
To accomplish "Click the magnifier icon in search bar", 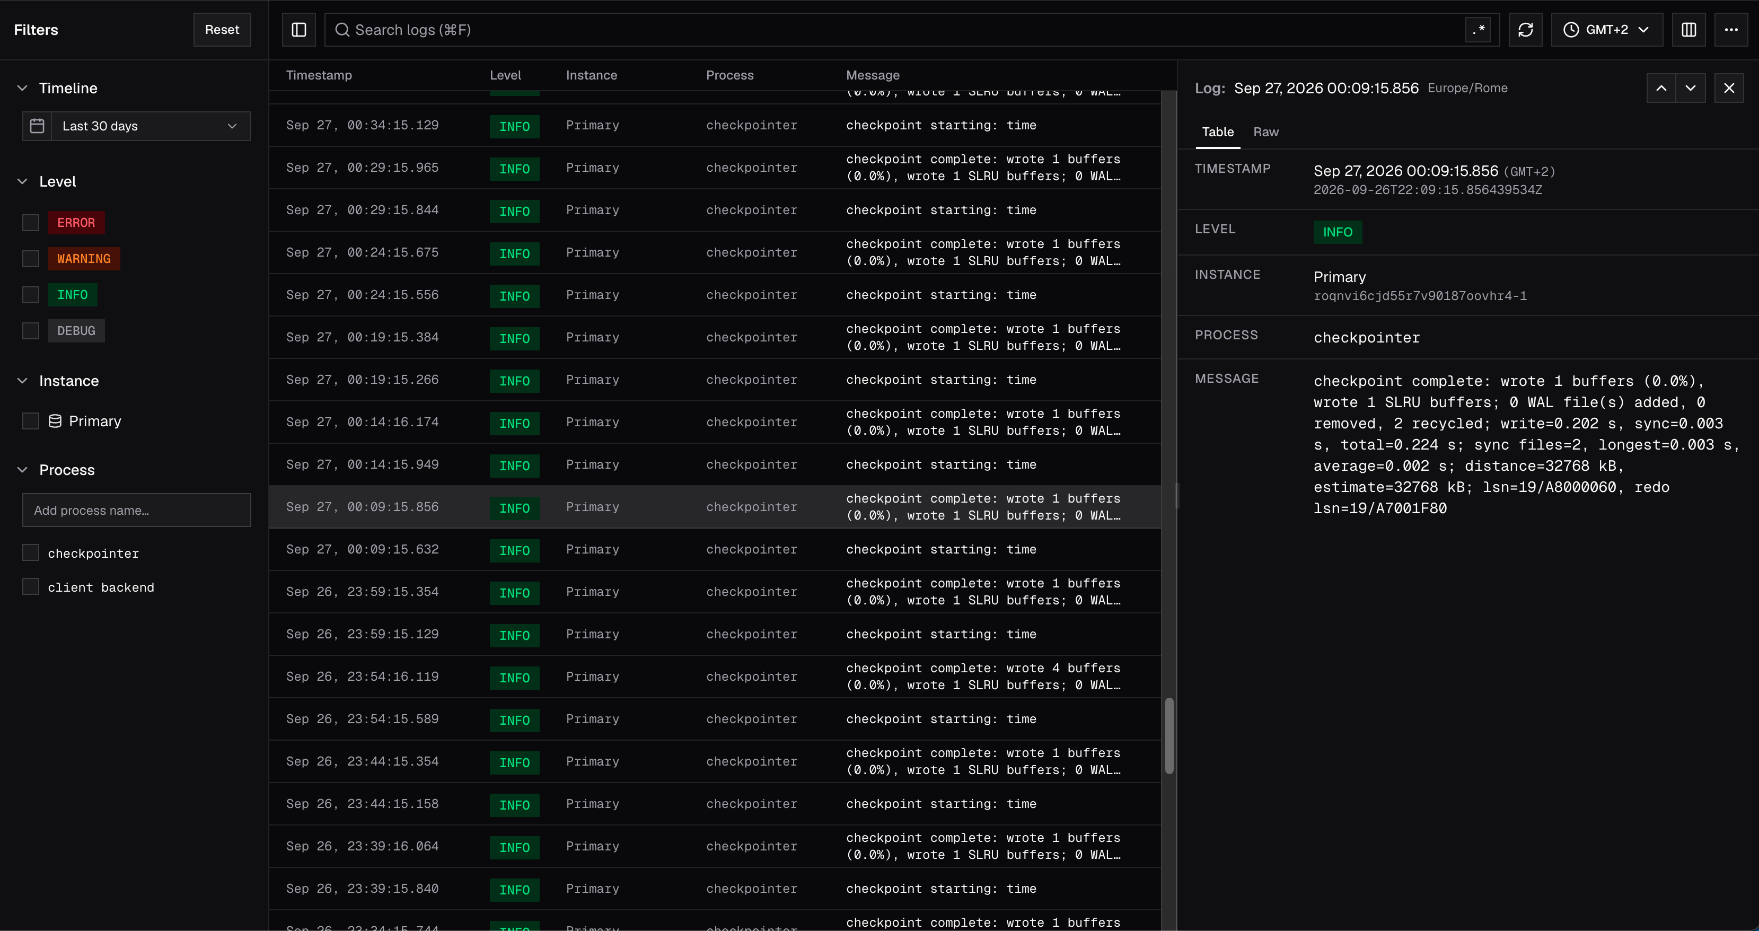I will (343, 30).
